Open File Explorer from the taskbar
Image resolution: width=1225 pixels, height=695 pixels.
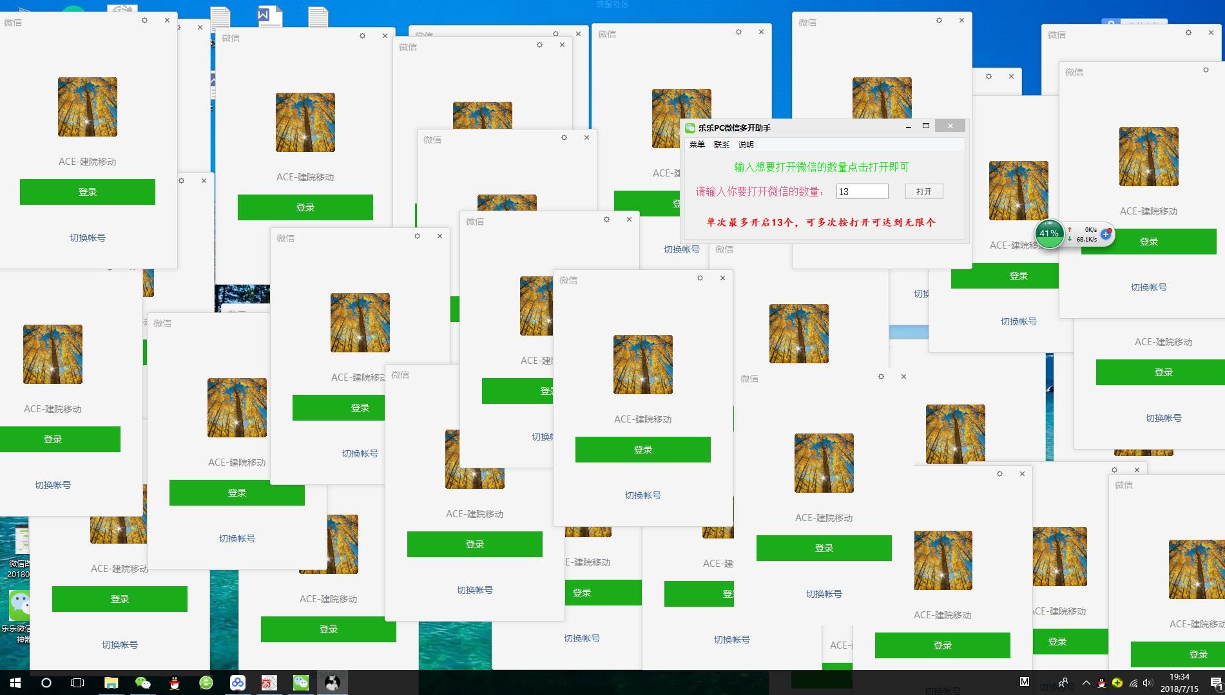(x=111, y=683)
